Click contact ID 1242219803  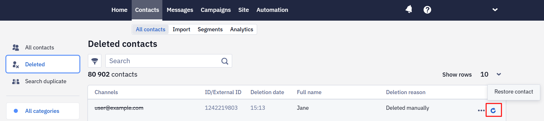[221, 108]
